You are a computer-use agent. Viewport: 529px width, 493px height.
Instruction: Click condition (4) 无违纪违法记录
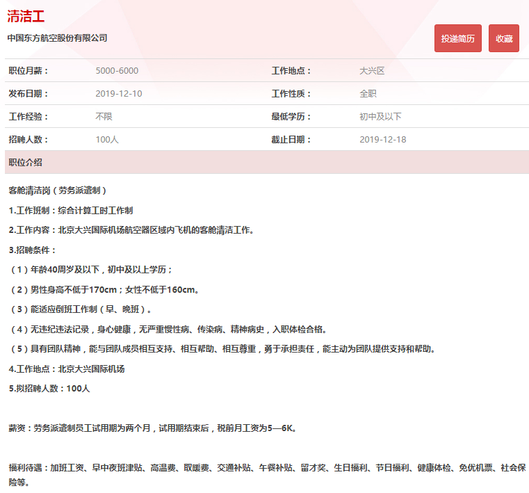pos(168,329)
